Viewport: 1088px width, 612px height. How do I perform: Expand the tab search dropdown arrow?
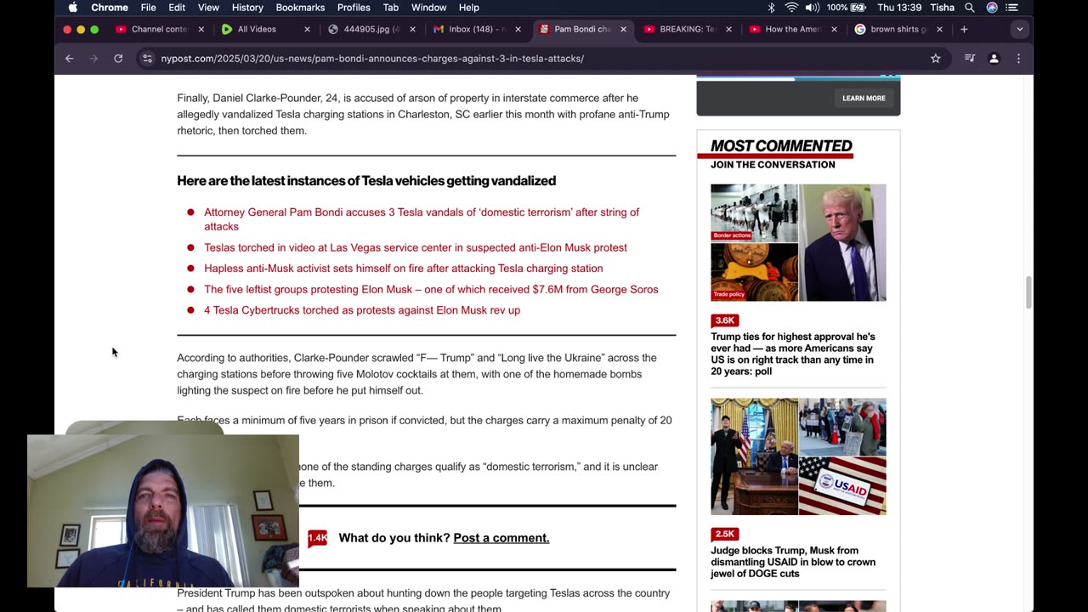(1019, 29)
